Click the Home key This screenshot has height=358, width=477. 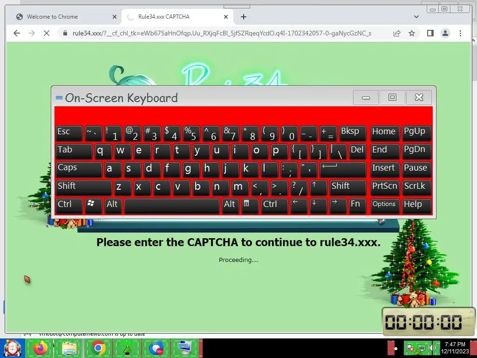click(385, 133)
